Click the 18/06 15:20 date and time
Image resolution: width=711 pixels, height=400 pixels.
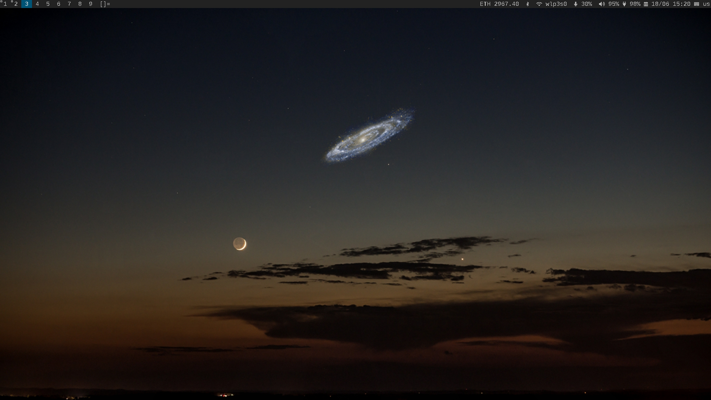click(671, 4)
